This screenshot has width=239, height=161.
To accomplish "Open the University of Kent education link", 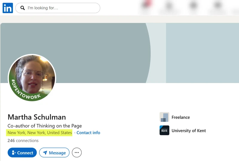I will 189,131.
